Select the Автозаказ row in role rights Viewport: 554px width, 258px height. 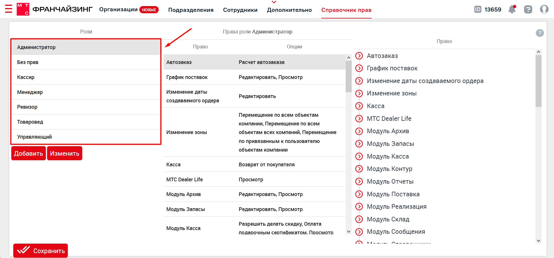pos(254,62)
